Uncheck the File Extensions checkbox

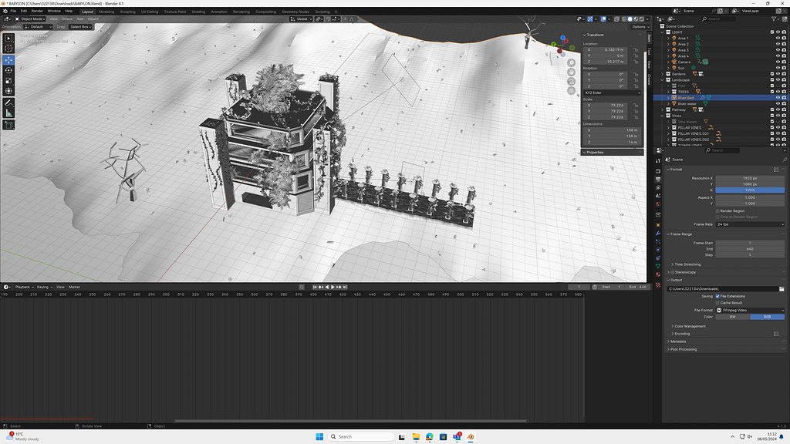tap(718, 296)
